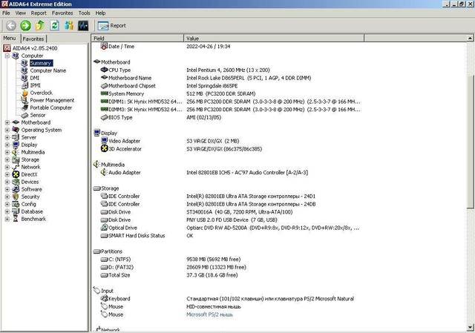Expand the Storage tree node
The image size is (475, 333).
point(7,159)
